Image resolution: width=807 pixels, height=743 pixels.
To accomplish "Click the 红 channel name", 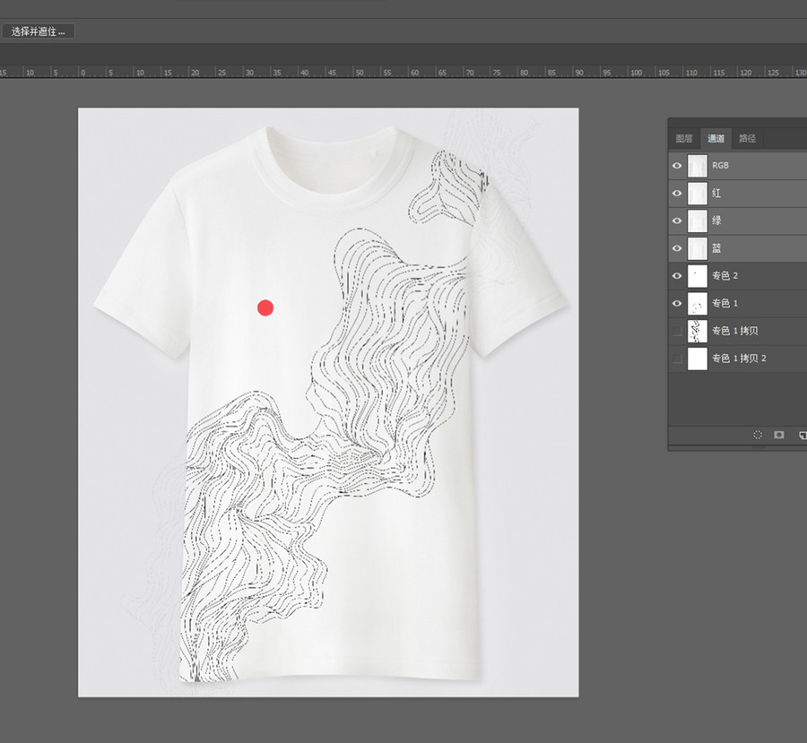I will [x=716, y=193].
